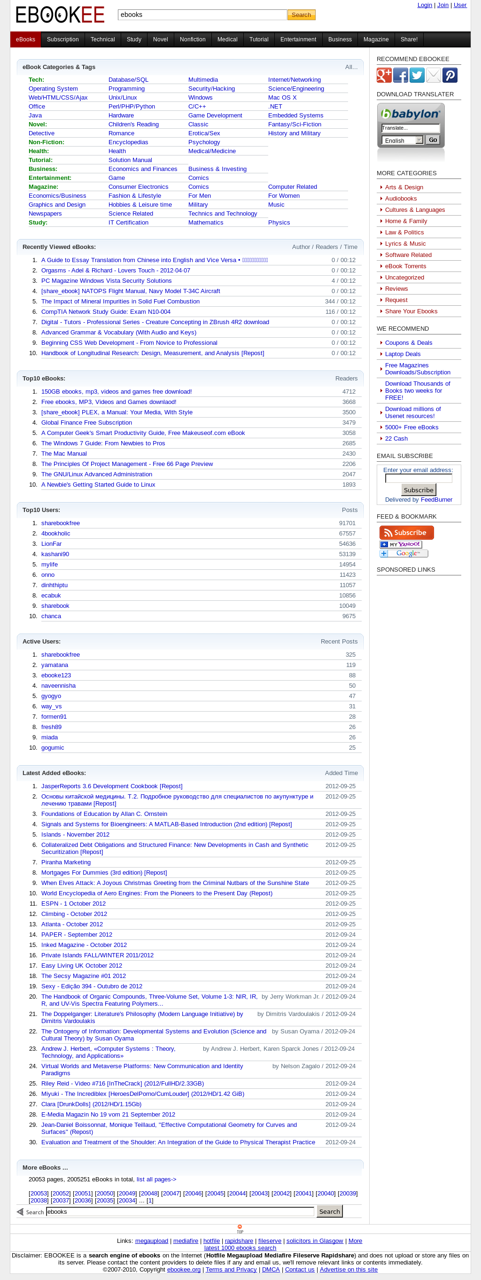
Task: Focus the email address subscribe field
Action: coord(419,478)
